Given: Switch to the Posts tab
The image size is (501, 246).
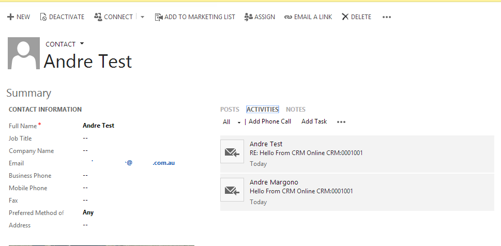Looking at the screenshot, I should point(230,110).
